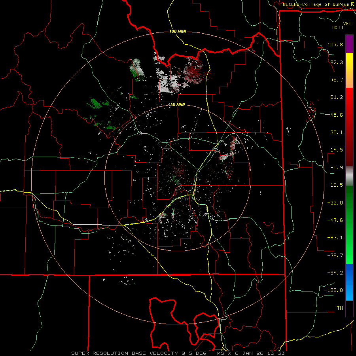
Task: Click the 107.8 velocity scale value
Action: pyautogui.click(x=335, y=44)
